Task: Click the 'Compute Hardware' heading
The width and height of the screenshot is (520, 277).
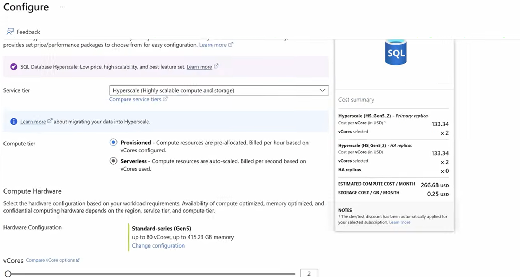Action: click(32, 191)
